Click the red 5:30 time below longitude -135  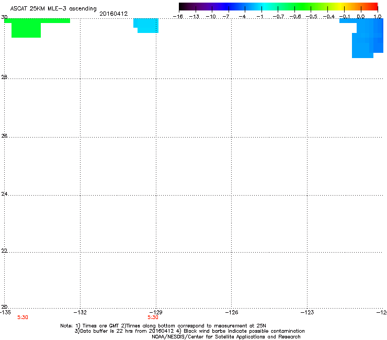pyautogui.click(x=22, y=318)
